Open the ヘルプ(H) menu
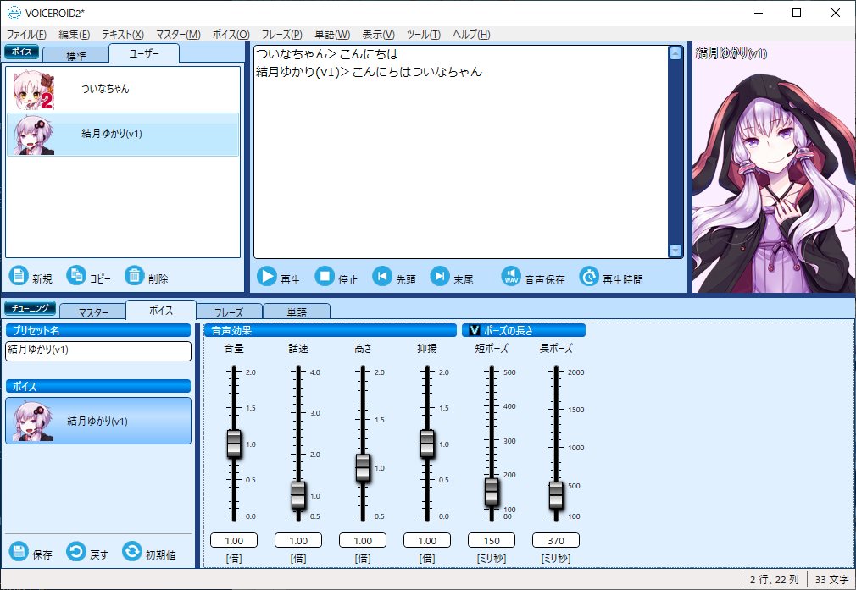 click(x=471, y=35)
